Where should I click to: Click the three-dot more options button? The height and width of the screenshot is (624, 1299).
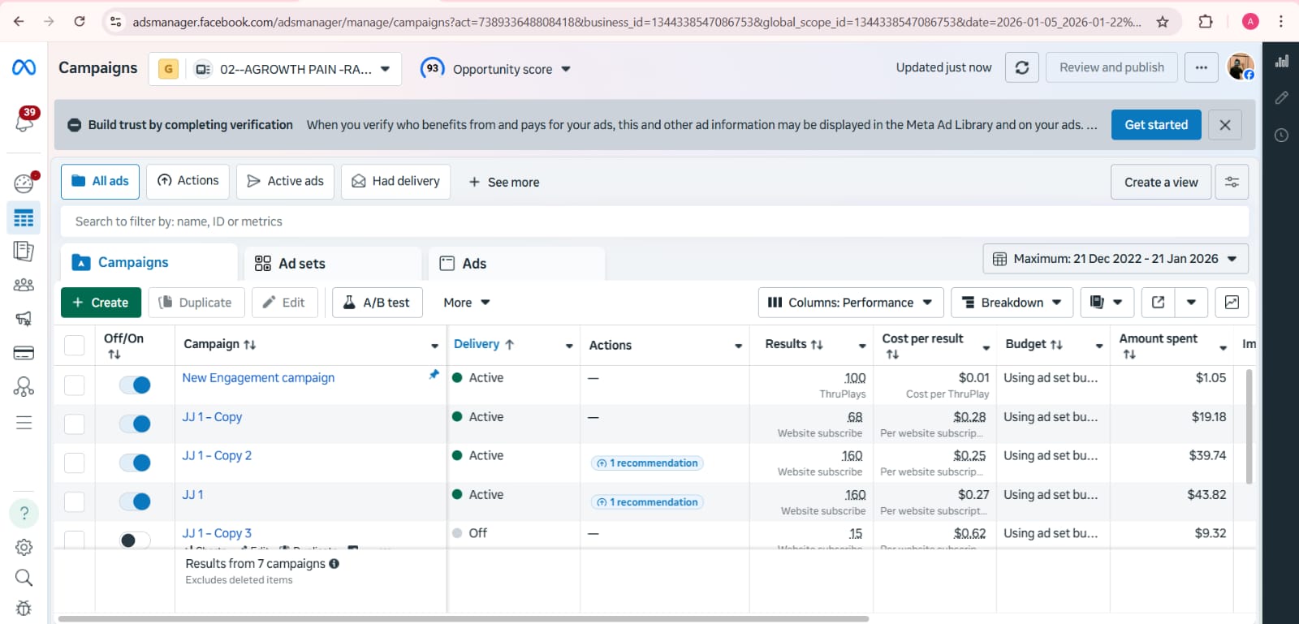tap(1201, 67)
